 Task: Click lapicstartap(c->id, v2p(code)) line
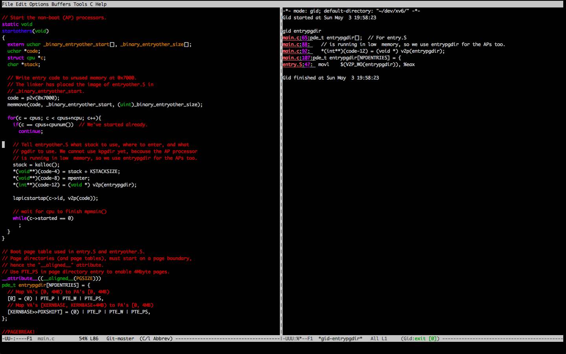pyautogui.click(x=55, y=198)
